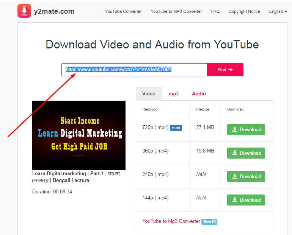
Task: Open the FAQ page link
Action: tap(215, 11)
